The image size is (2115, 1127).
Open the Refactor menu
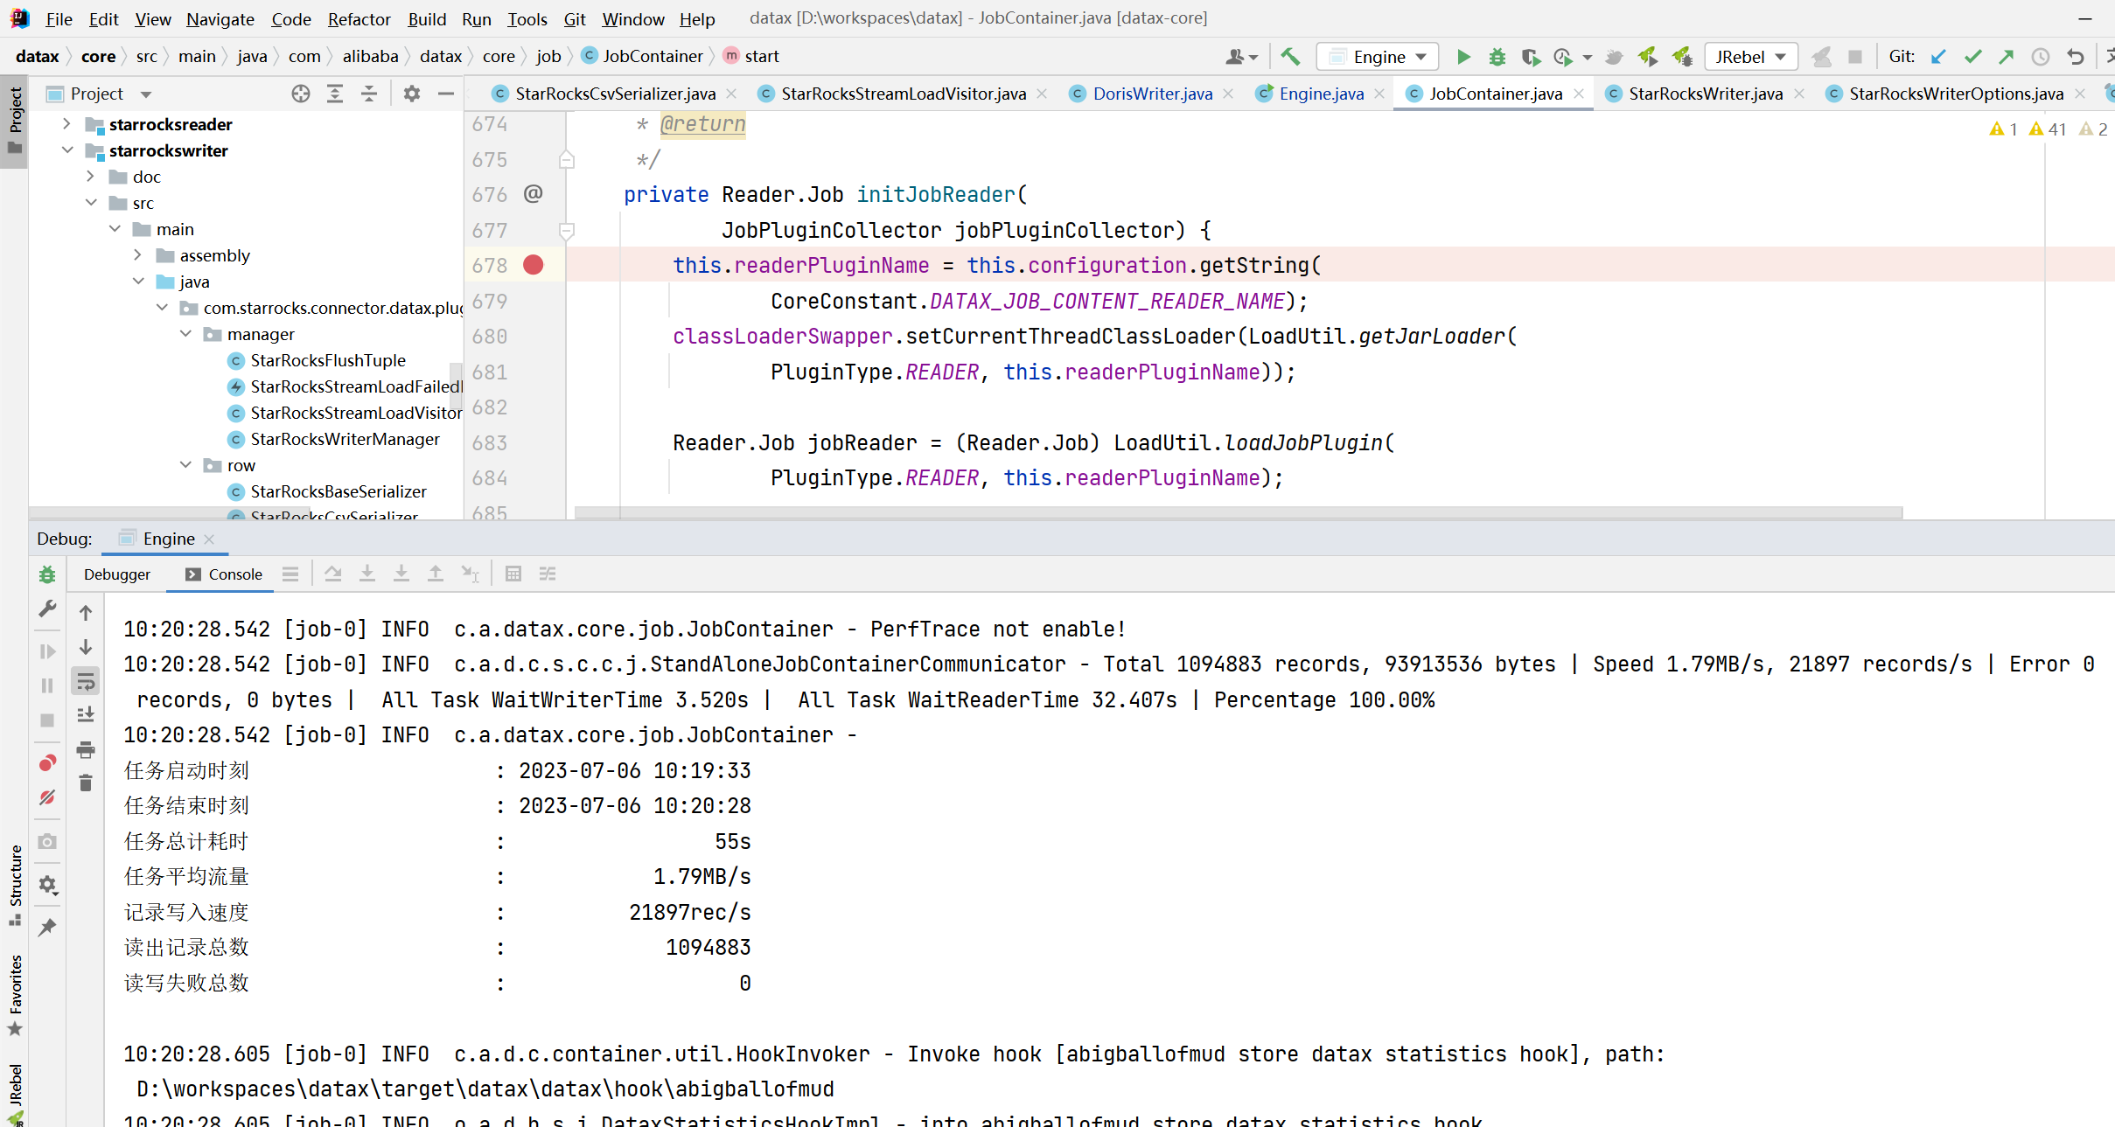click(359, 18)
